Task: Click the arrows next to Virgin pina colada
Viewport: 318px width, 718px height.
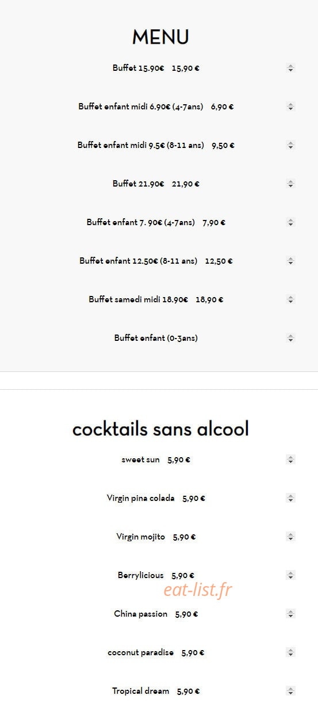Action: pos(290,498)
